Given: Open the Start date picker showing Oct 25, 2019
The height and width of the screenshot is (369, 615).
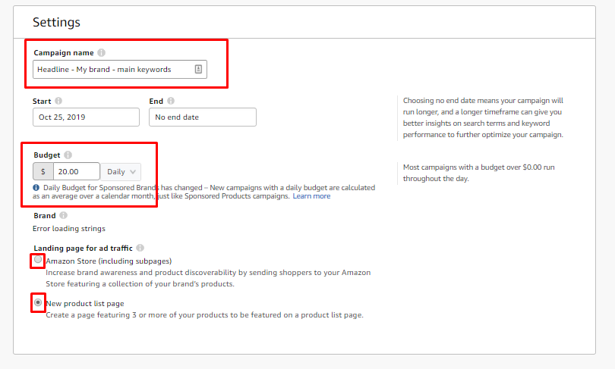Looking at the screenshot, I should pos(86,117).
